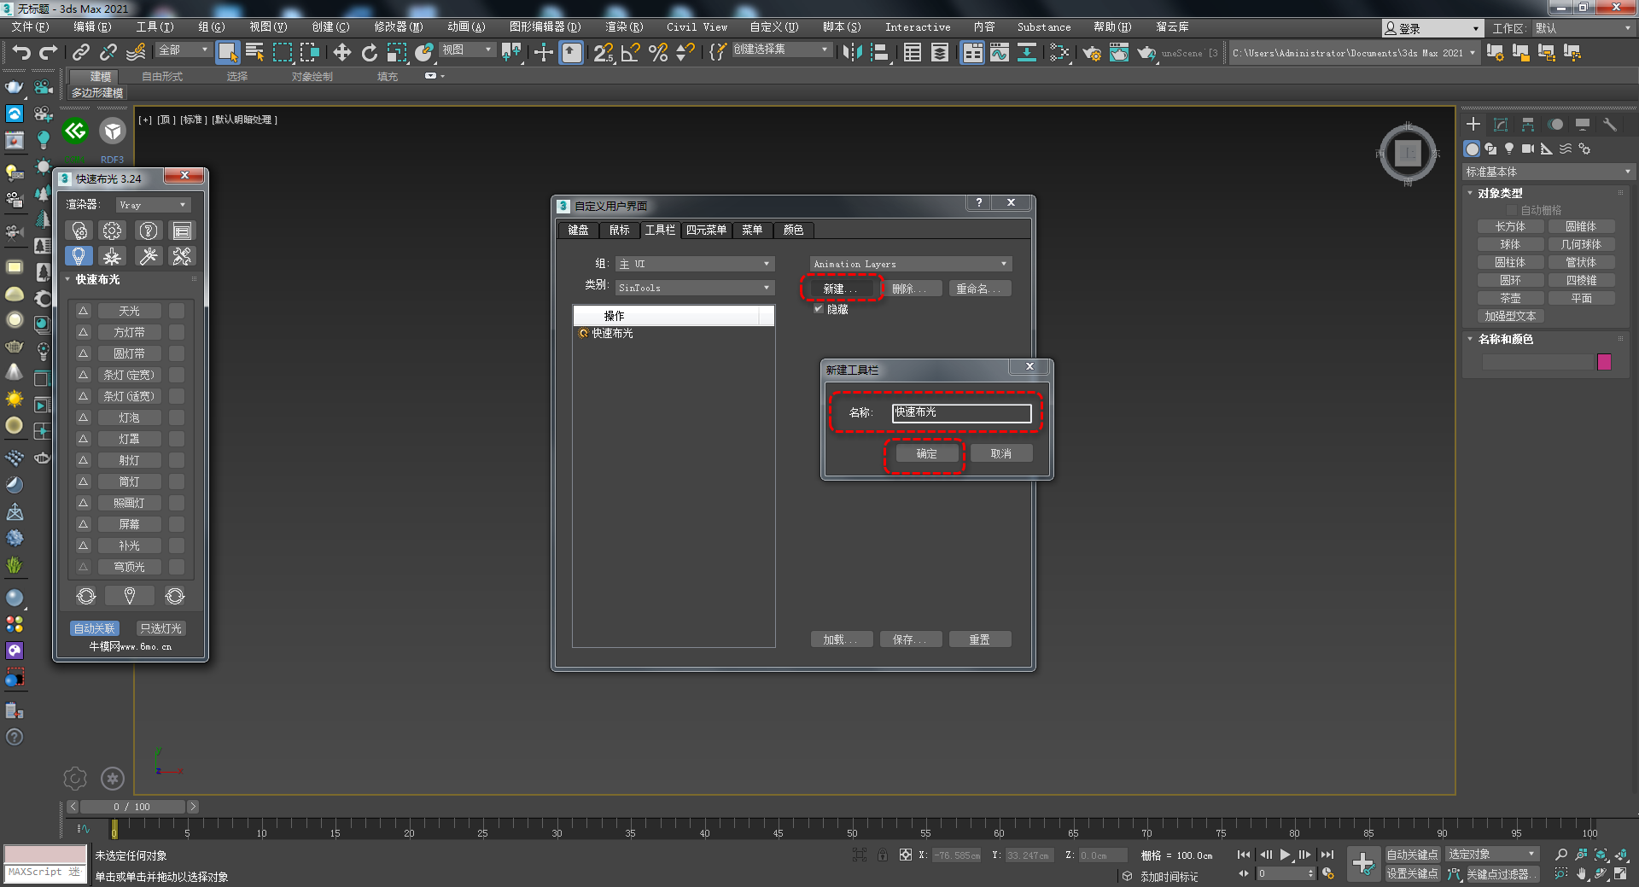Open the 渲染(R) menu

(624, 27)
